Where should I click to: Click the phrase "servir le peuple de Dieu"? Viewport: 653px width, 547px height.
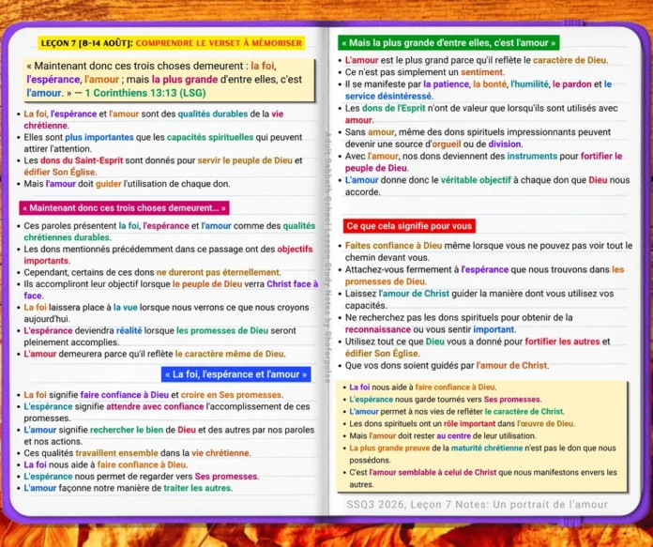(x=245, y=160)
